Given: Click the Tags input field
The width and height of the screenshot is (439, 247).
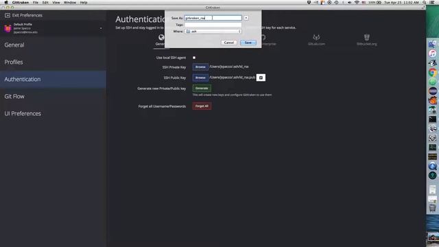Looking at the screenshot, I should [x=213, y=25].
